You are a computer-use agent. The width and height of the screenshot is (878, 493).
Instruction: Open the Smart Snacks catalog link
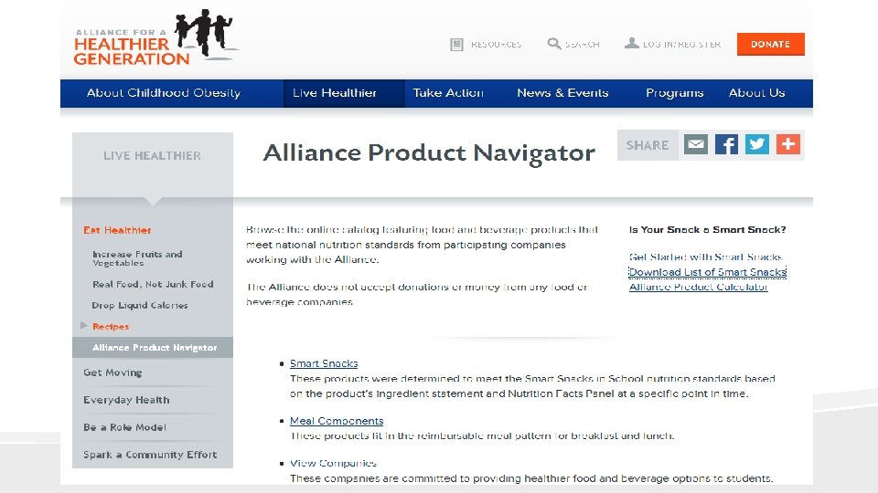[x=324, y=363]
